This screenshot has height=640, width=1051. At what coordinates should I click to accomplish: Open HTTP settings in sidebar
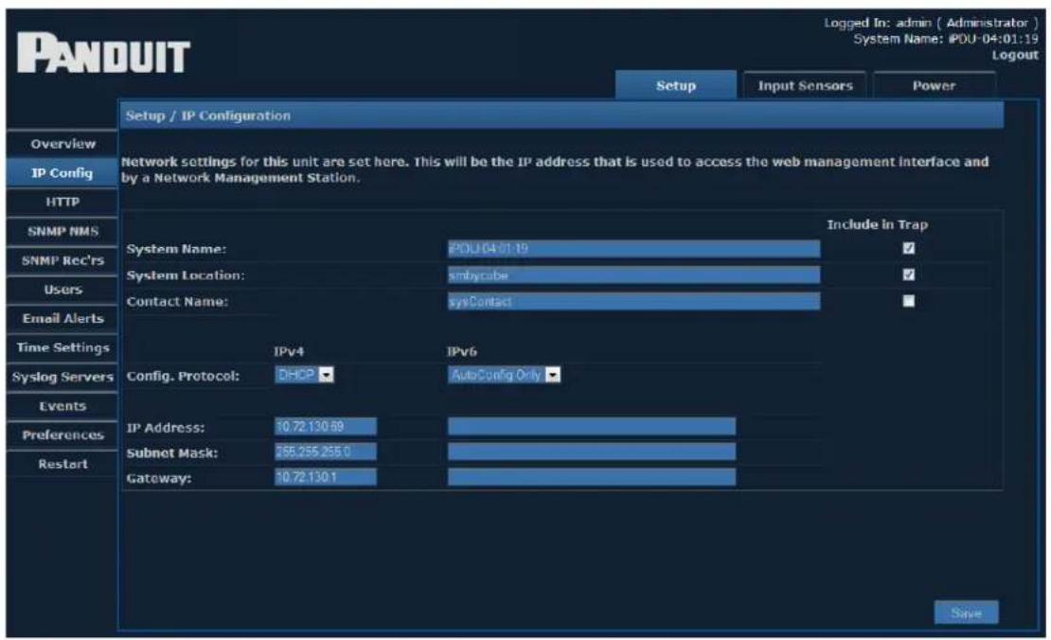tap(62, 202)
